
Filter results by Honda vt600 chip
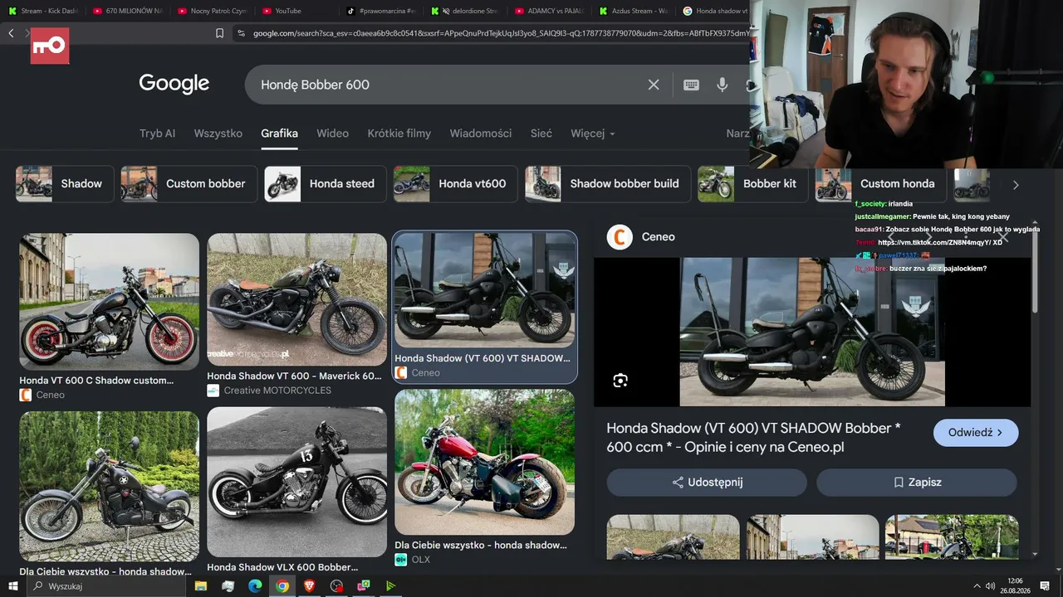pyautogui.click(x=455, y=184)
